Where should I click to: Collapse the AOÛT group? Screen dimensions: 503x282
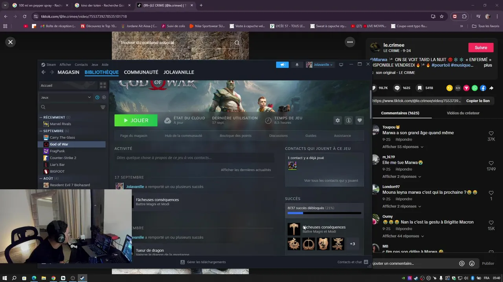pos(41,178)
